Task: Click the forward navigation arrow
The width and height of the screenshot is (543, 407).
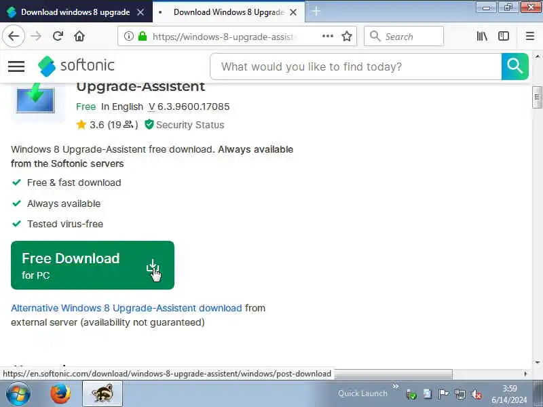Action: pyautogui.click(x=36, y=36)
